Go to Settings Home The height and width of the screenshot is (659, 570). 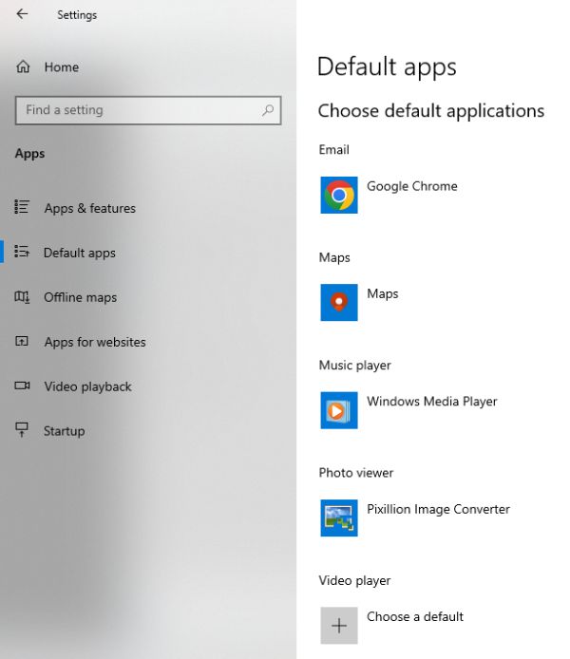pyautogui.click(x=61, y=67)
